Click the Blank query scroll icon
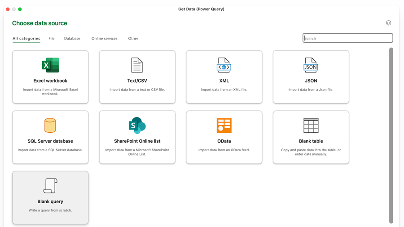 pyautogui.click(x=50, y=186)
